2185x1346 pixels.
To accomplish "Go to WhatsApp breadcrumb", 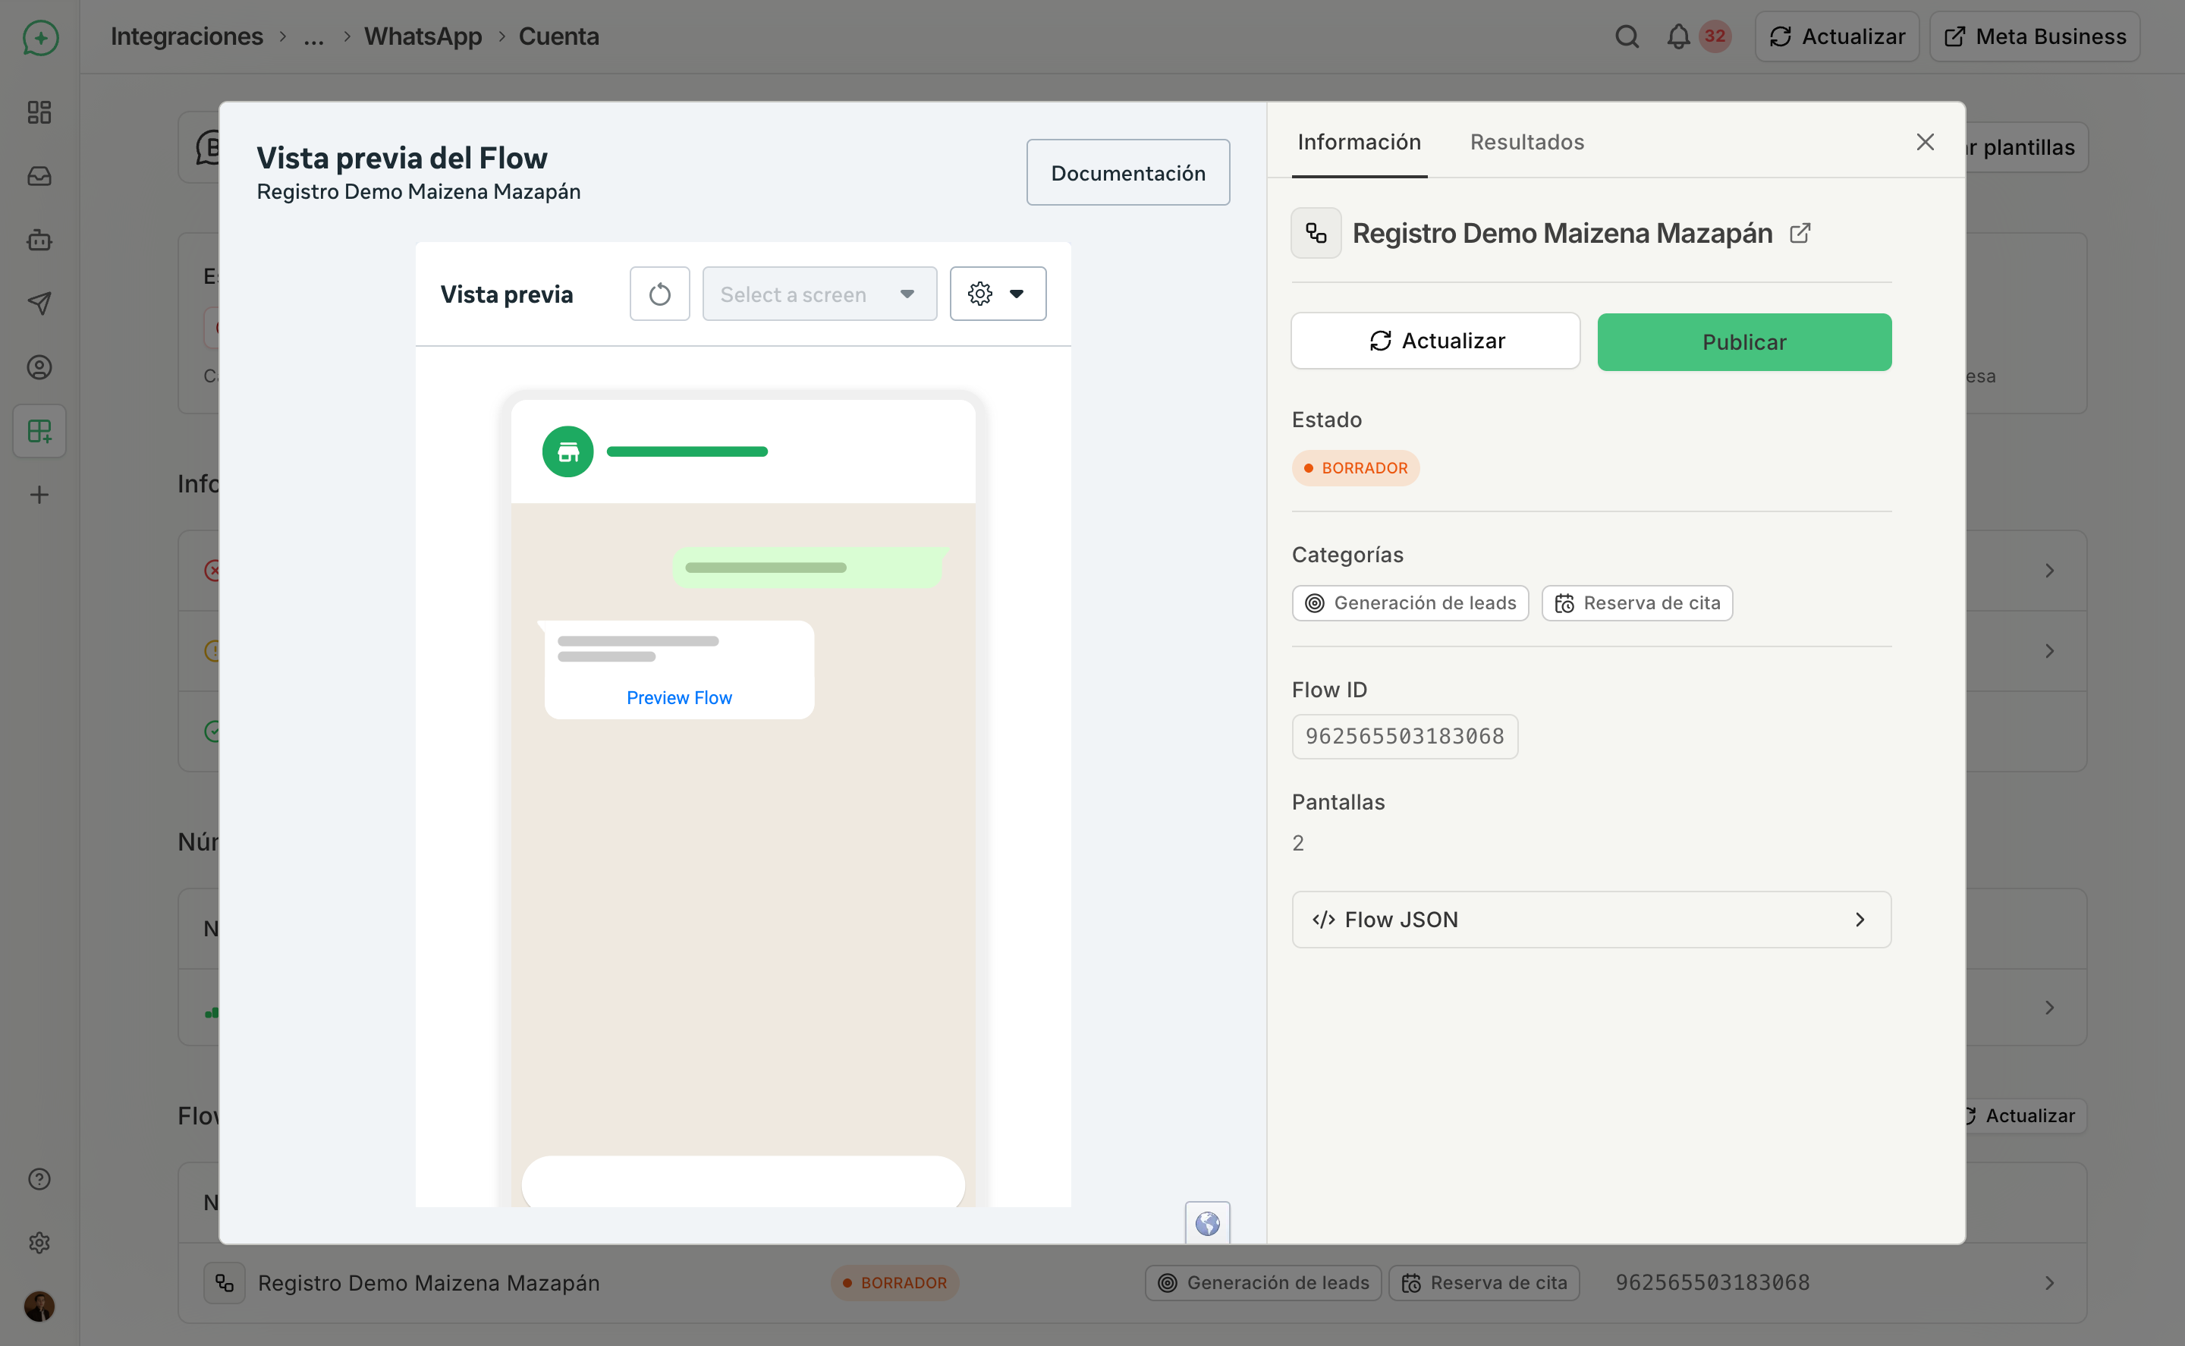I will (423, 36).
